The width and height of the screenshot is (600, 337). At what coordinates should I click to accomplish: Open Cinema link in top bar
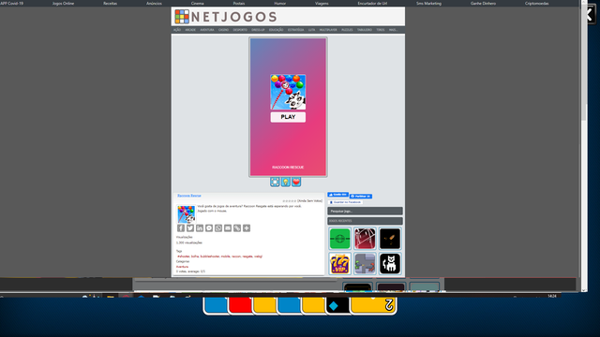(198, 3)
